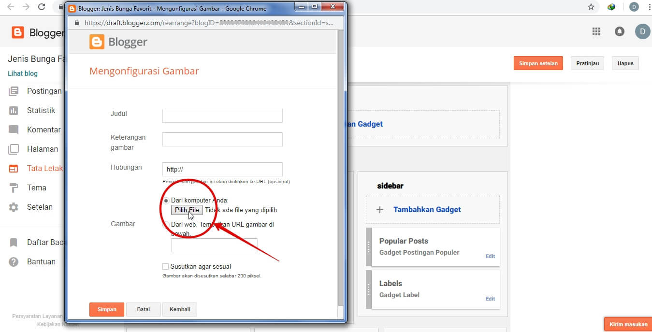This screenshot has width=652, height=332.
Task: Open Chrome profile D in the toolbar
Action: coord(634,7)
